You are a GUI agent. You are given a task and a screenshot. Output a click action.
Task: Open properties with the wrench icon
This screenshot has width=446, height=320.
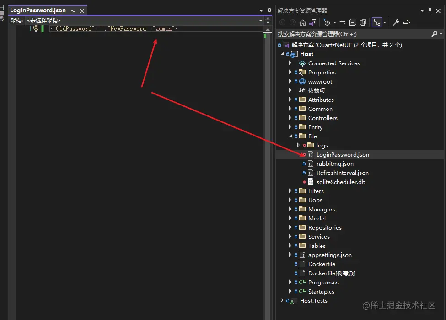396,22
